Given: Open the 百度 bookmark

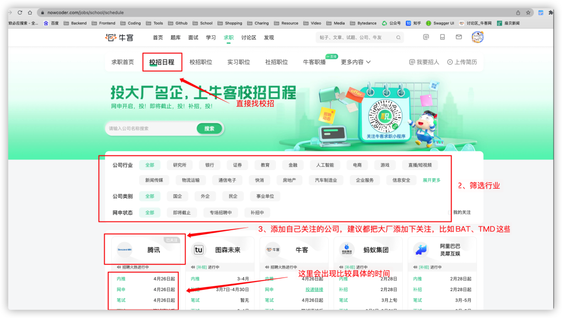Looking at the screenshot, I should click(51, 23).
